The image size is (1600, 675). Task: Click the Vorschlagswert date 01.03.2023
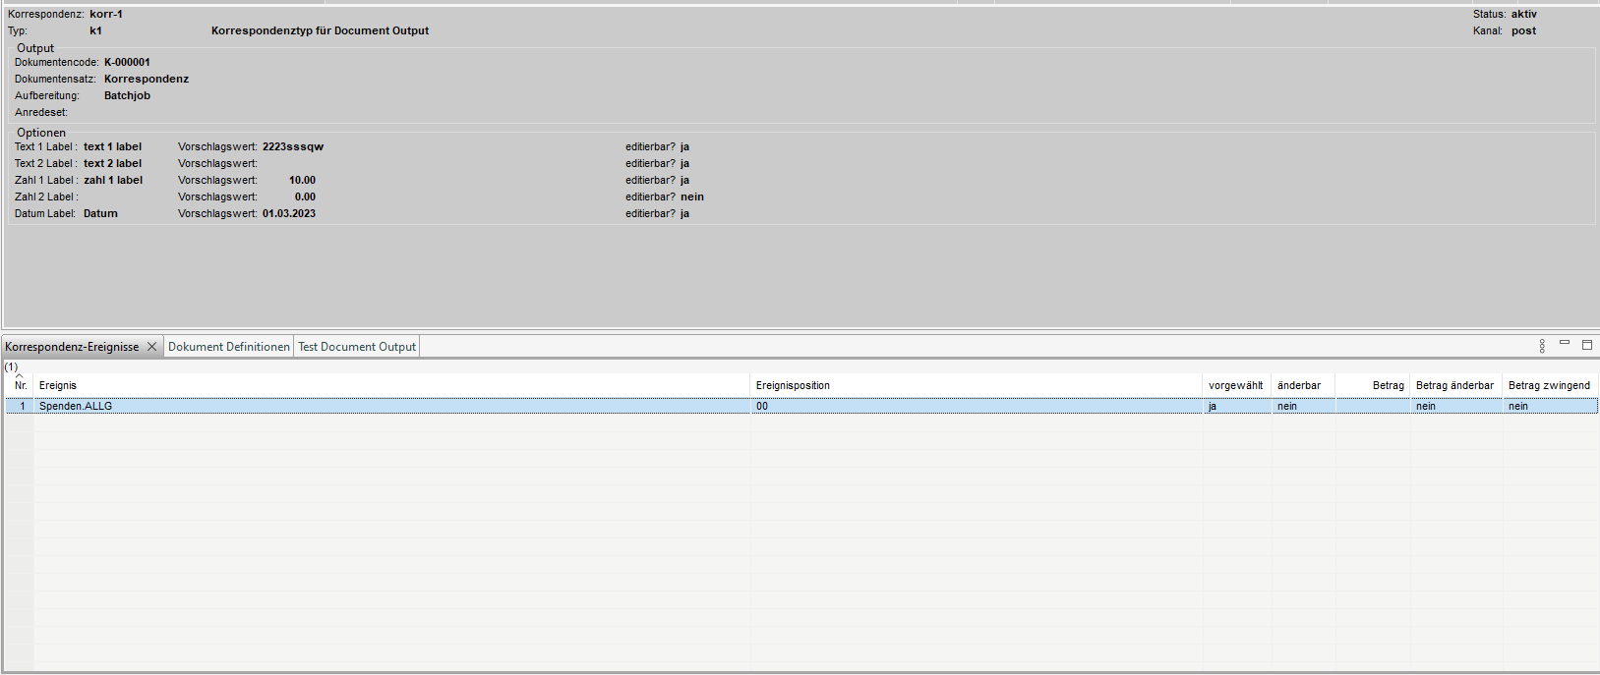[289, 213]
